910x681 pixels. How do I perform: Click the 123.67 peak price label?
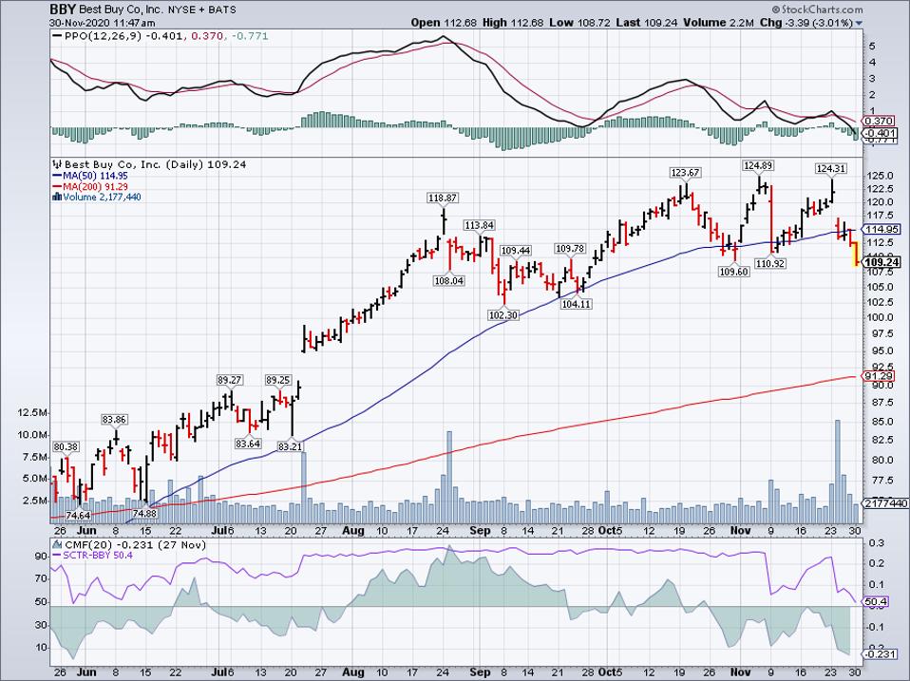[686, 172]
